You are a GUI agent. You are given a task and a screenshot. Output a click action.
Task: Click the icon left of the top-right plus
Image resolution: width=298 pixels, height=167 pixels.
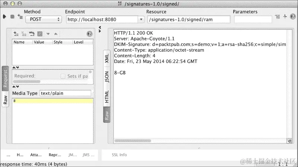click(x=278, y=17)
